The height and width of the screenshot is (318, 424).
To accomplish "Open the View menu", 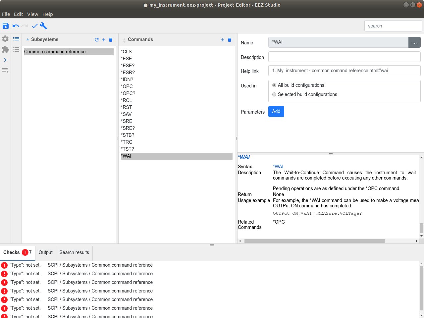I will coord(33,14).
